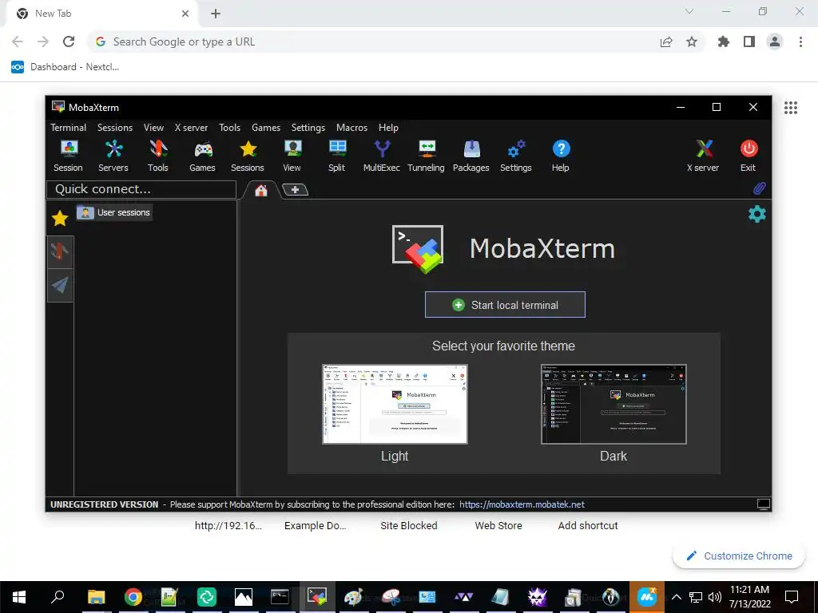Click the Chrome share page icon
Screen dimensions: 818x613
(666, 42)
